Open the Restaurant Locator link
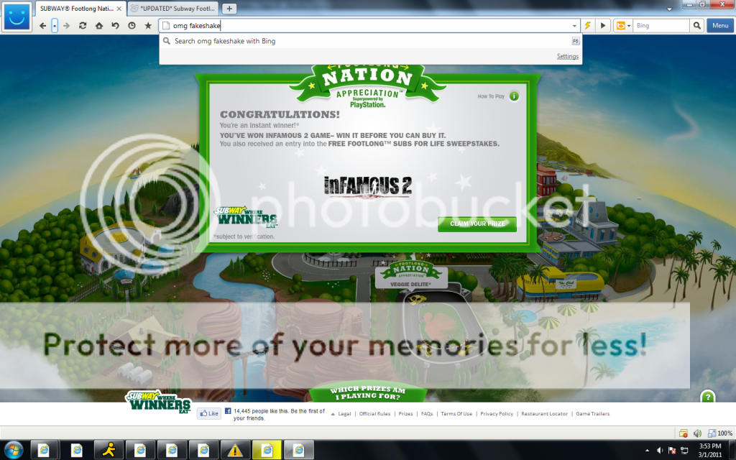The image size is (736, 460). [x=545, y=414]
